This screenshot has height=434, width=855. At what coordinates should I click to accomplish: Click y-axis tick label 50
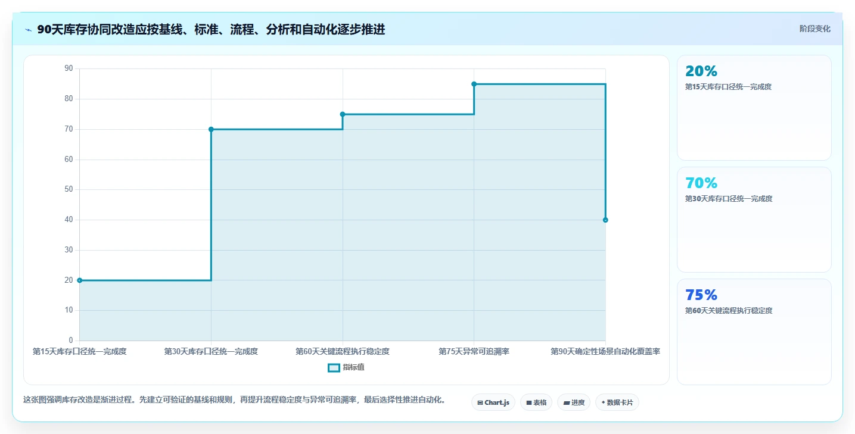(x=69, y=189)
